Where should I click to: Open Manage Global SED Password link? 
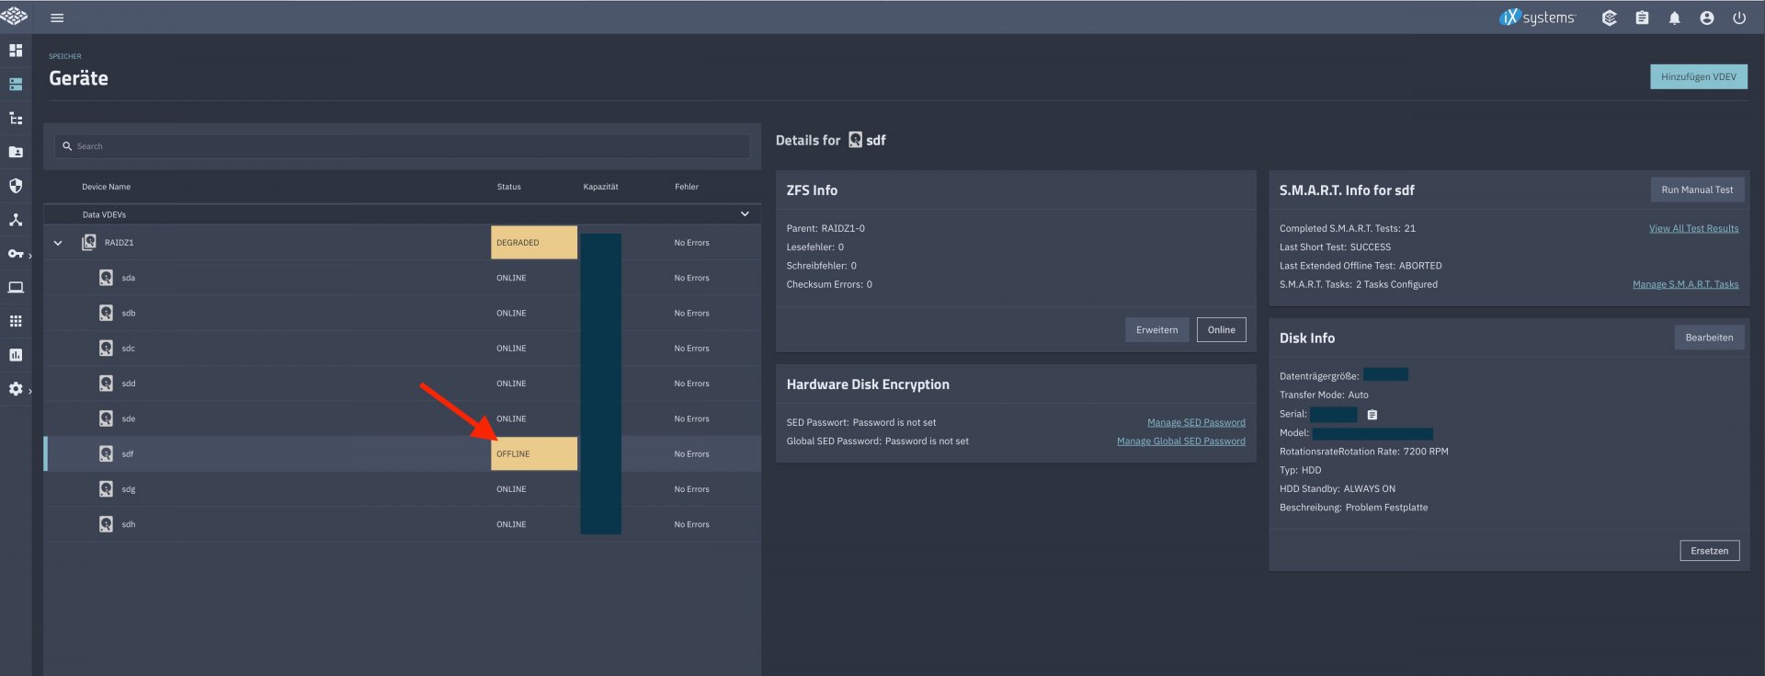[x=1180, y=441]
